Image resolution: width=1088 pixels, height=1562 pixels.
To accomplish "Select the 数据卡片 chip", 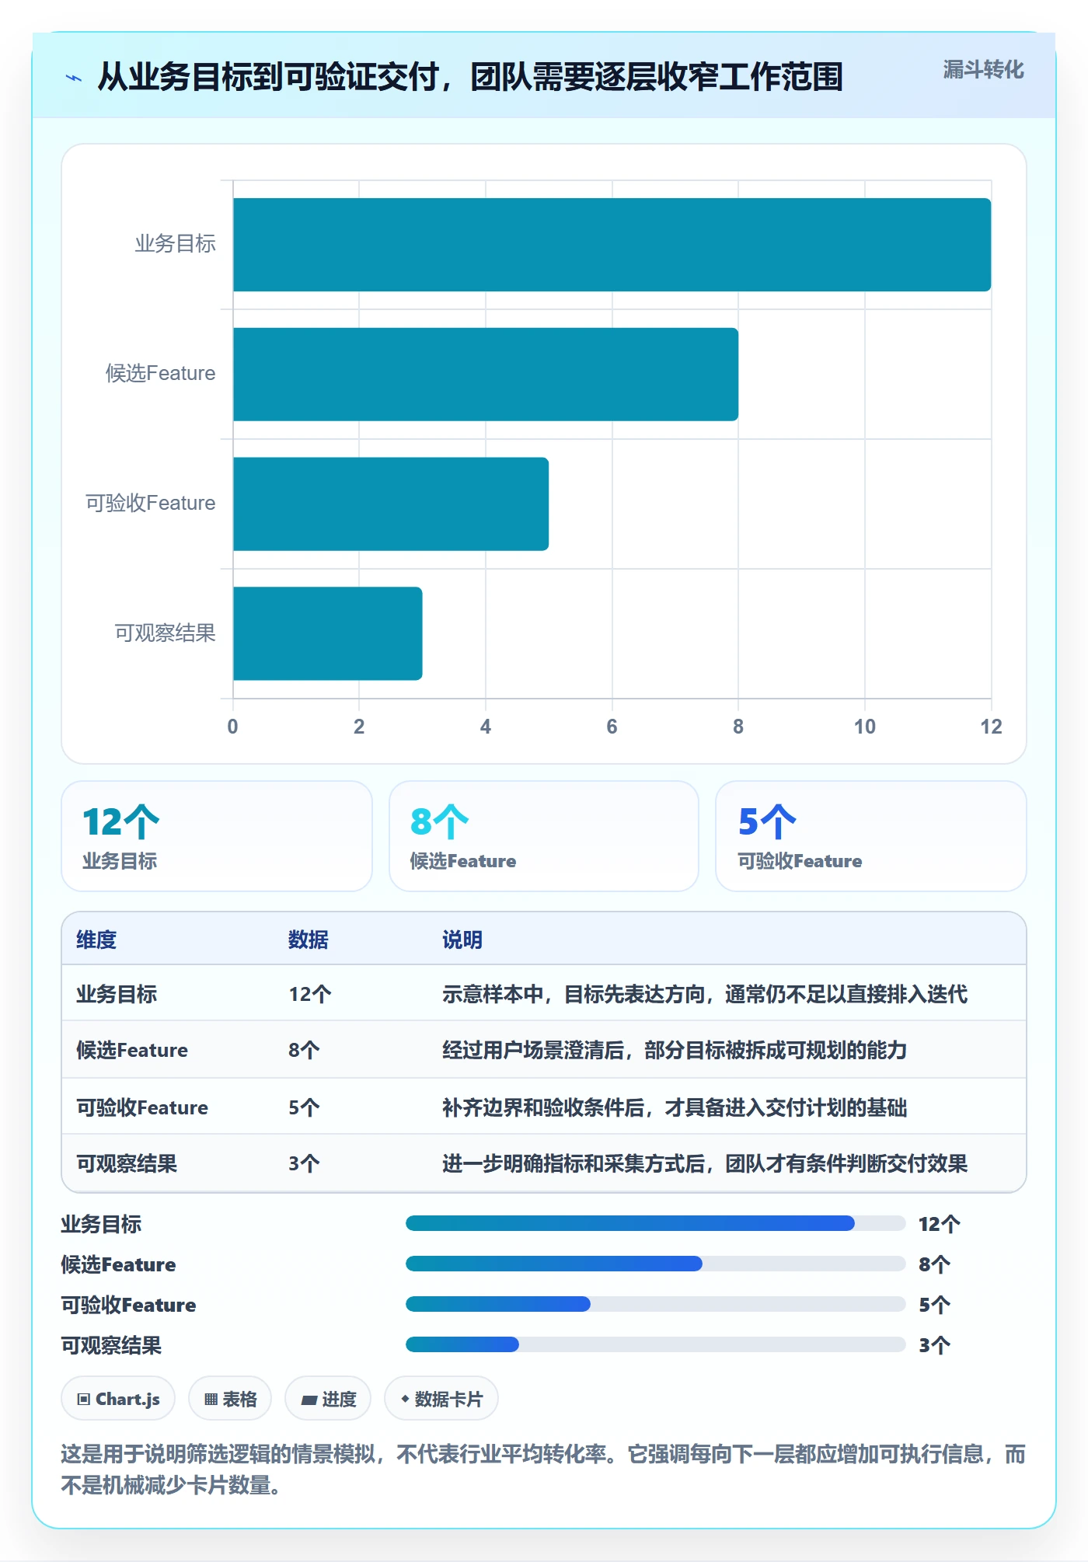I will (441, 1399).
